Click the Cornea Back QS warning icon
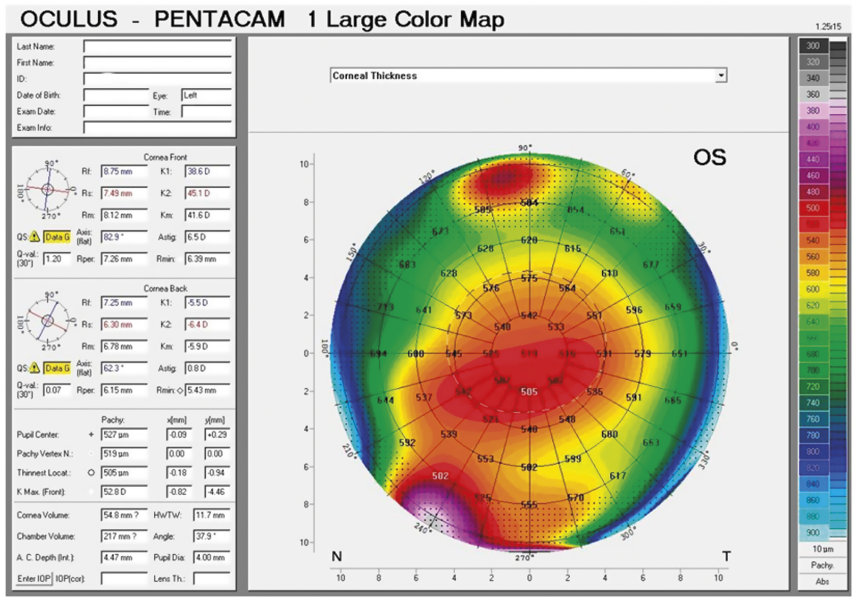857x602 pixels. [x=35, y=368]
